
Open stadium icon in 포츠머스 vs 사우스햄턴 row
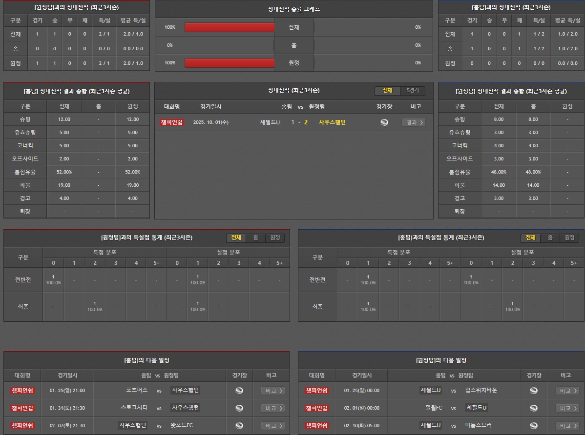coord(239,391)
